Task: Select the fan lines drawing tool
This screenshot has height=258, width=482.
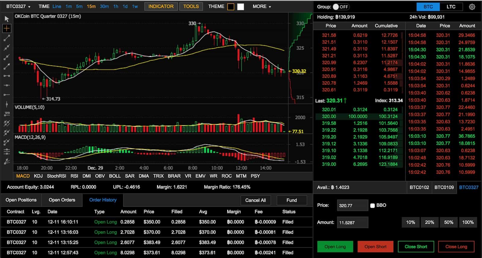Action: 7,161
